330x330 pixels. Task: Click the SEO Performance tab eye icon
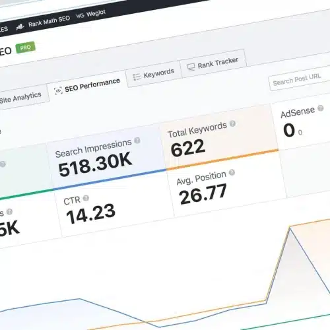[x=58, y=90]
